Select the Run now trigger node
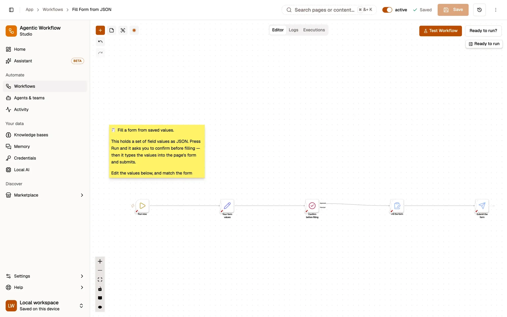 (142, 206)
